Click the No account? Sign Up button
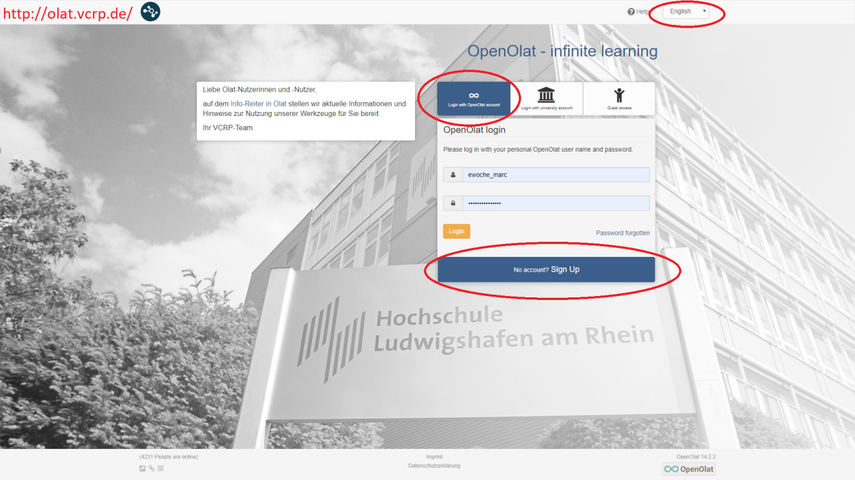The height and width of the screenshot is (480, 855). click(x=547, y=270)
